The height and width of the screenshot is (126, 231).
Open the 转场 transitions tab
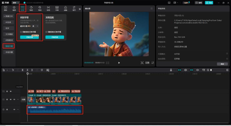coord(48,8)
